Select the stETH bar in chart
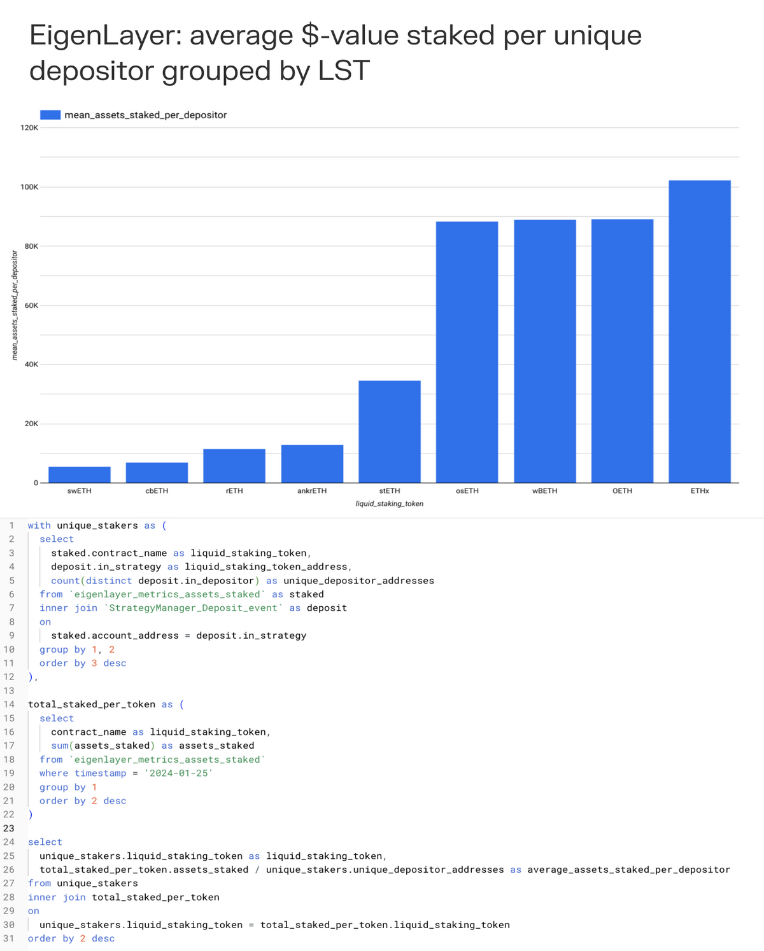Screen dimensions: 764x951 390,431
